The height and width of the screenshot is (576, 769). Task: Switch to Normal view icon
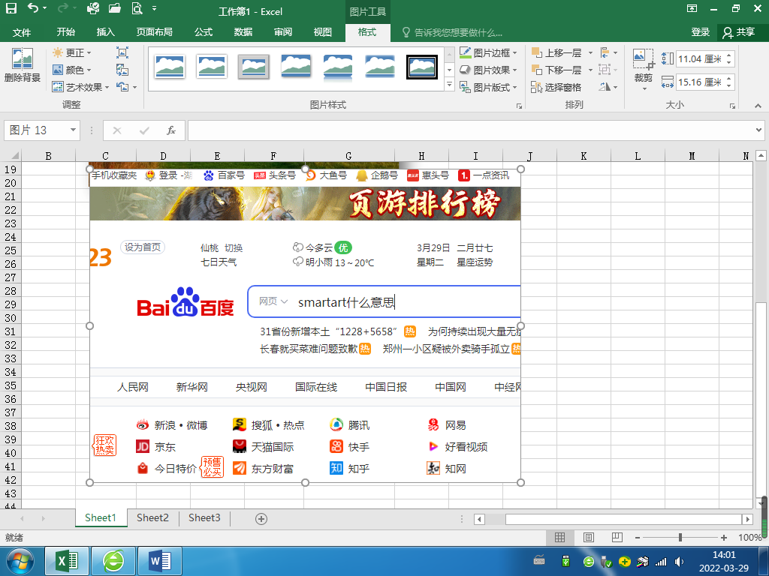pos(559,537)
